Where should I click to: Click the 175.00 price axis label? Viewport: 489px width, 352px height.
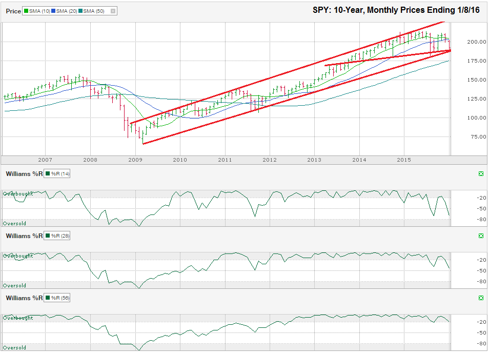click(477, 61)
